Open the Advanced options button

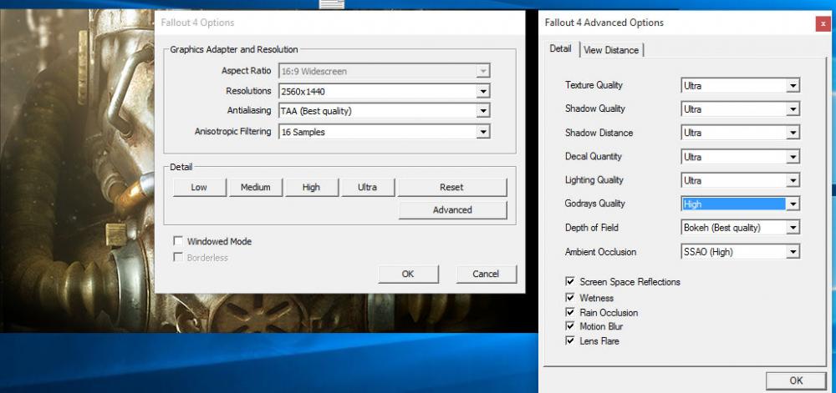[452, 210]
